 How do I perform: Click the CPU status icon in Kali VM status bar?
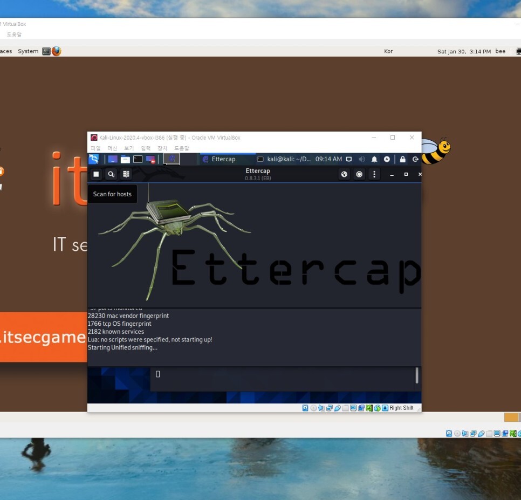click(369, 408)
